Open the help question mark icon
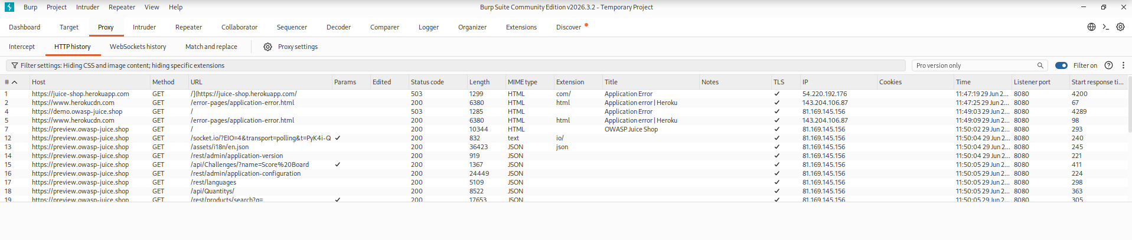 (1108, 65)
